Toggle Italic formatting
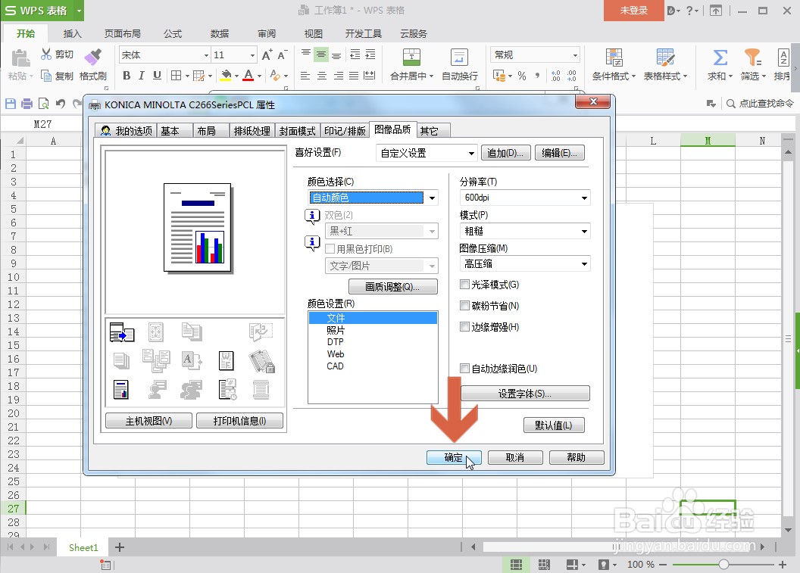The height and width of the screenshot is (573, 800). click(x=142, y=76)
